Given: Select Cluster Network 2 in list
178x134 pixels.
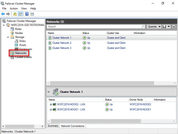Looking at the screenshot, I should 62,43.
